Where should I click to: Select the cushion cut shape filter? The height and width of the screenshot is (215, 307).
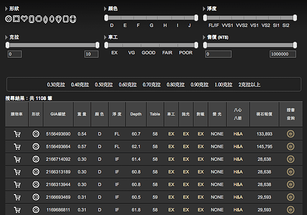point(66,19)
